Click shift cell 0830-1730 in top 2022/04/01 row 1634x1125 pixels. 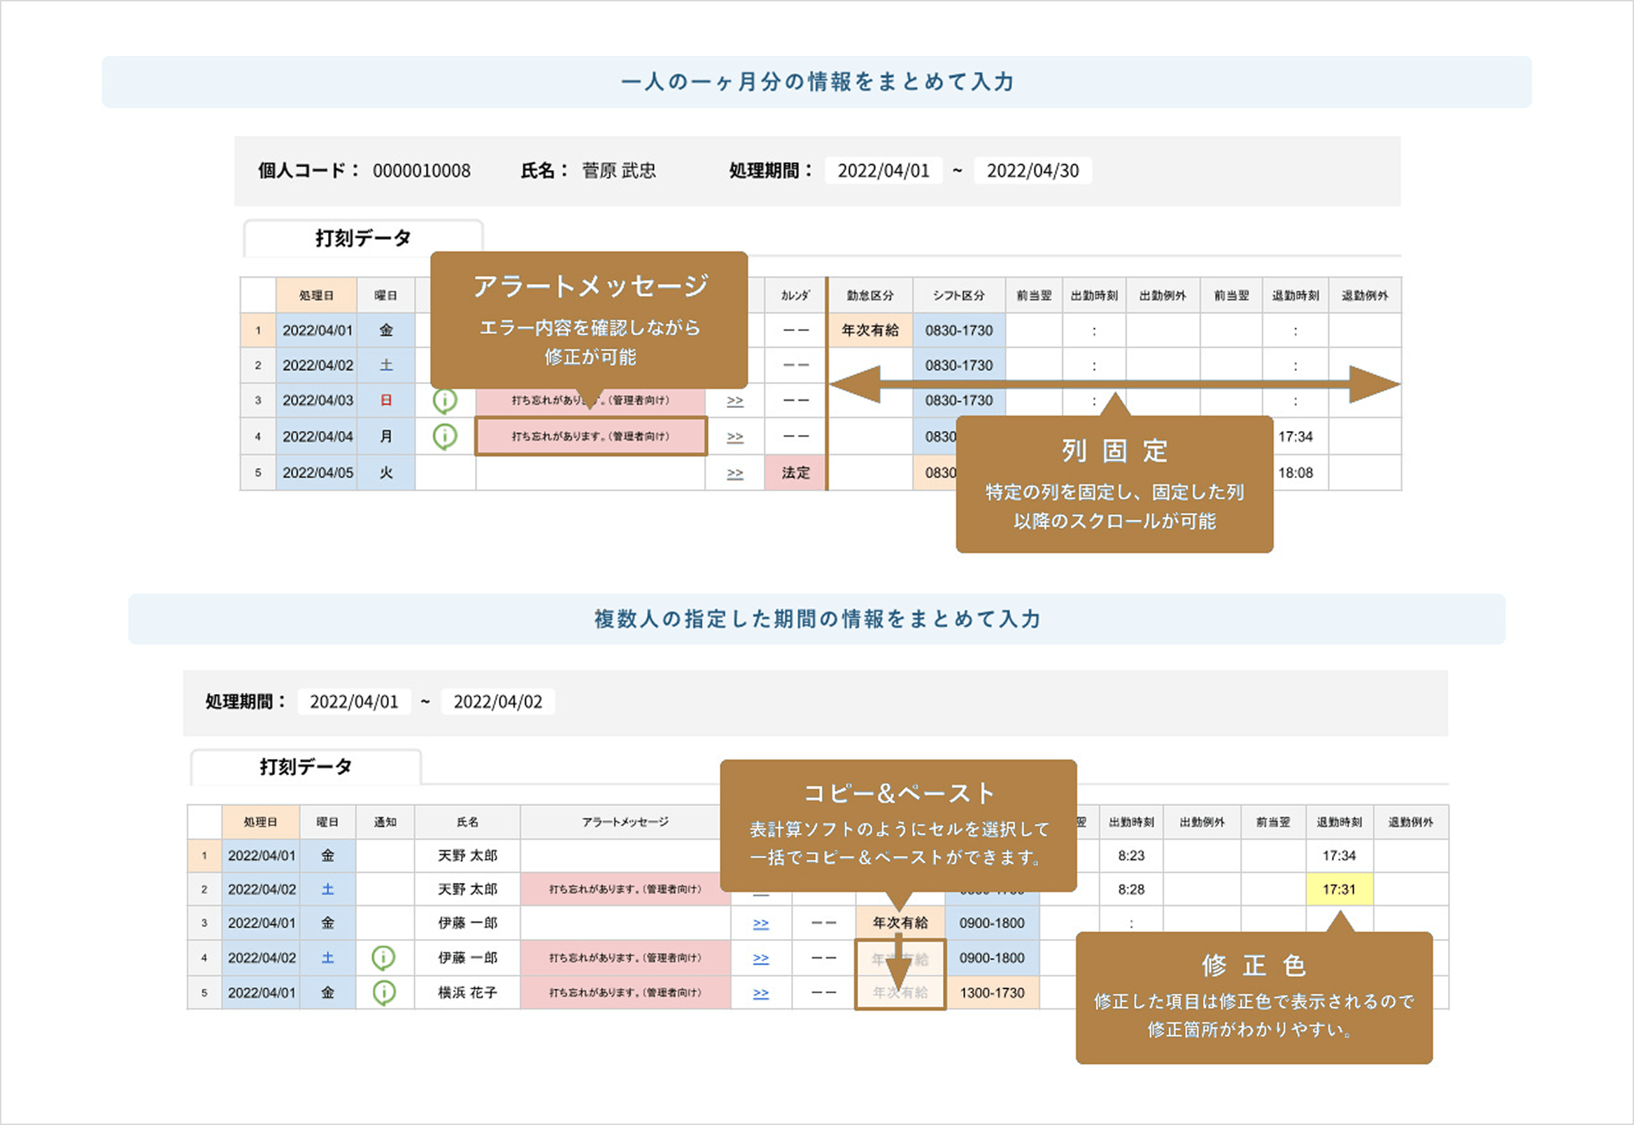[x=959, y=331]
